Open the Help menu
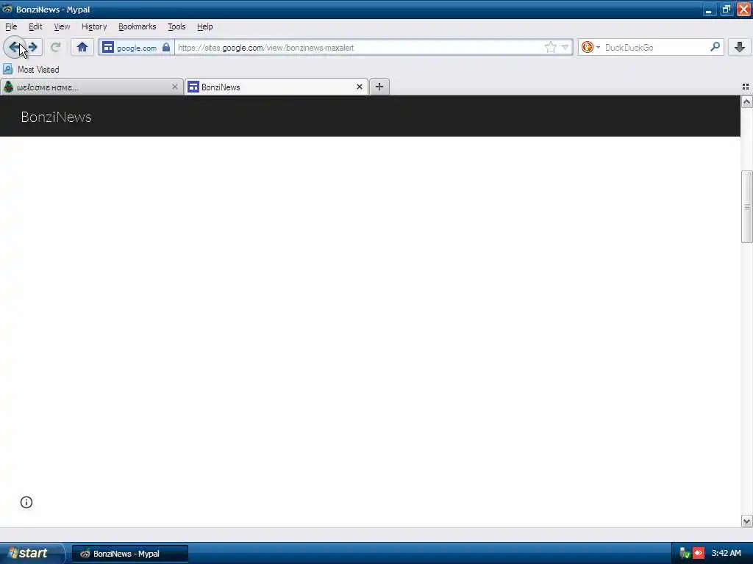The width and height of the screenshot is (753, 564). coord(205,26)
